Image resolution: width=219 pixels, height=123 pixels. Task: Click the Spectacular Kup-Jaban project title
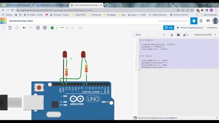[21, 21]
